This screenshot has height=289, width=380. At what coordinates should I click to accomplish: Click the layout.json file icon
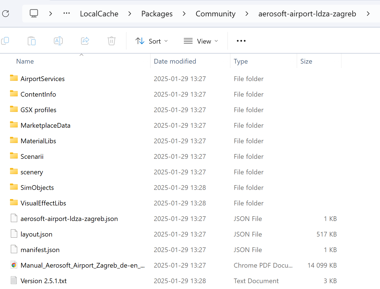(x=14, y=234)
